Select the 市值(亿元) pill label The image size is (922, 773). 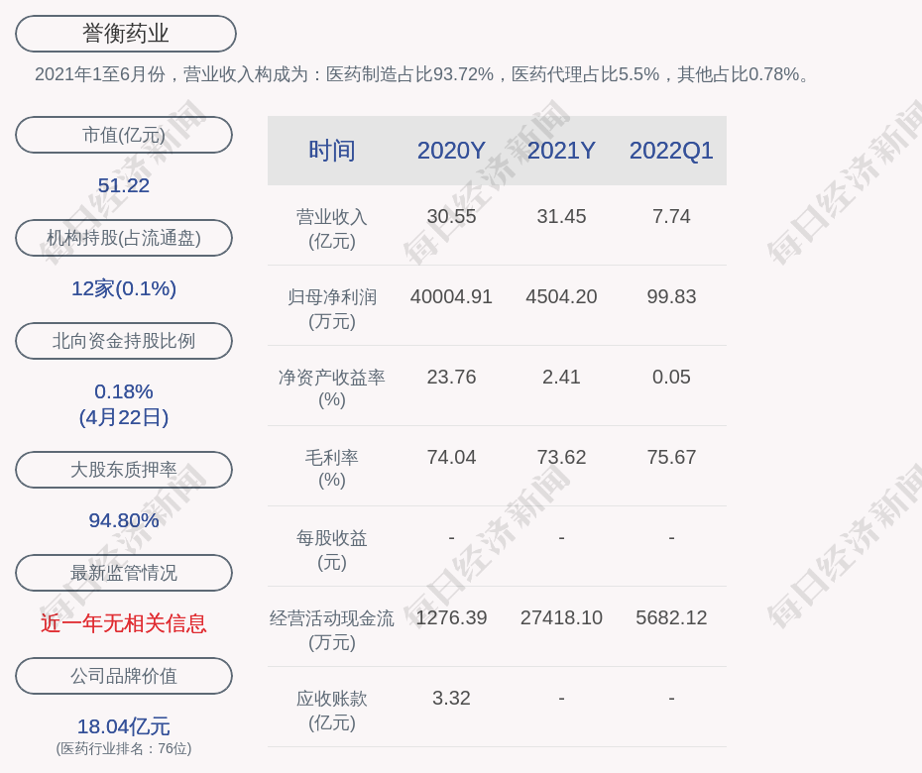(124, 135)
